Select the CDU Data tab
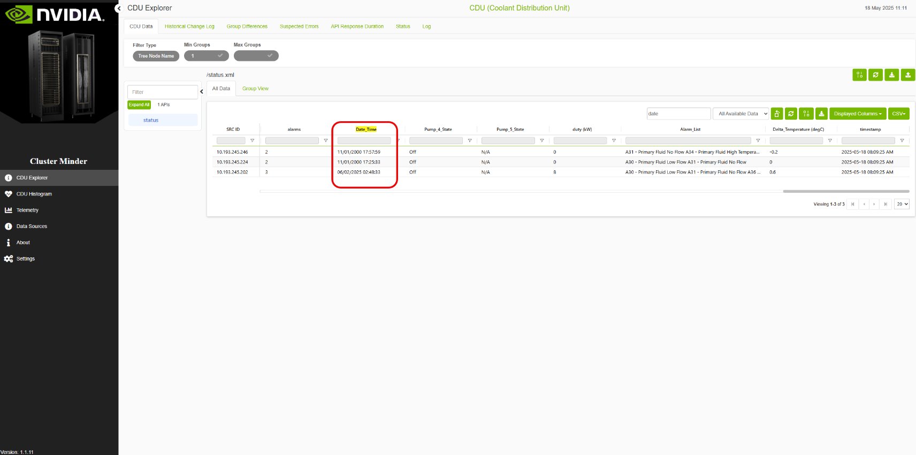916x455 pixels. pos(141,26)
